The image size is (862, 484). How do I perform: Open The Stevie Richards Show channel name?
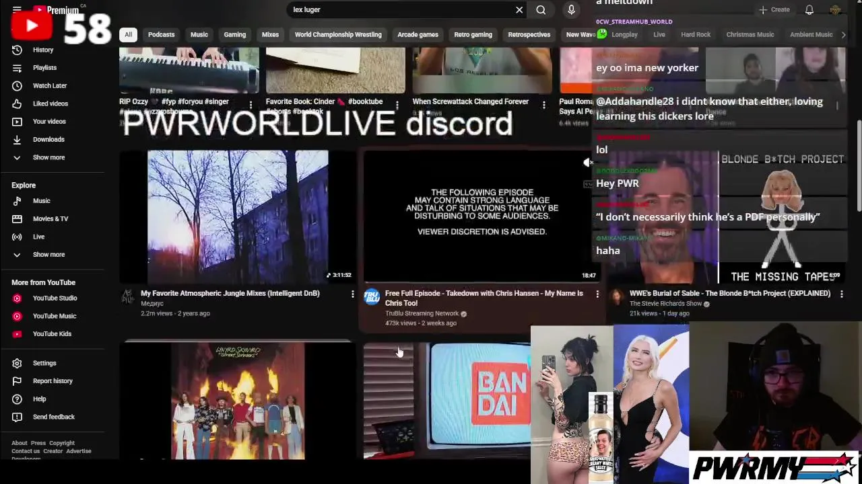click(665, 304)
